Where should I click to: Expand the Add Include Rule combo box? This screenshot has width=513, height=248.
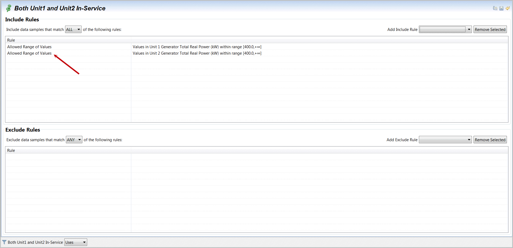[445, 30]
